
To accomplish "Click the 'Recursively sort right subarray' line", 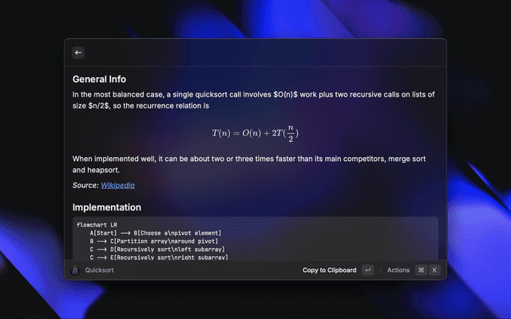I will point(159,258).
